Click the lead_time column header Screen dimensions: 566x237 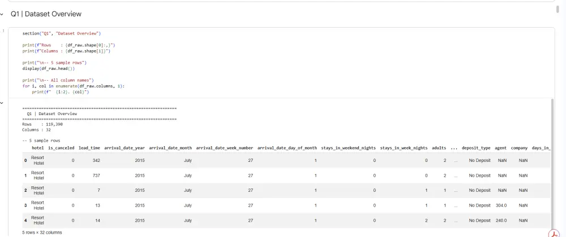coord(89,148)
